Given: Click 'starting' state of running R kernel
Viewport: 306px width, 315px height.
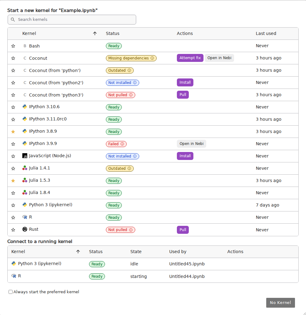Looking at the screenshot, I should pos(138,276).
